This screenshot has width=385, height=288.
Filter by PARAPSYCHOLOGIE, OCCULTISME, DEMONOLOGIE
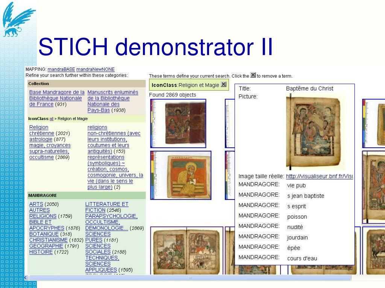pos(111,222)
